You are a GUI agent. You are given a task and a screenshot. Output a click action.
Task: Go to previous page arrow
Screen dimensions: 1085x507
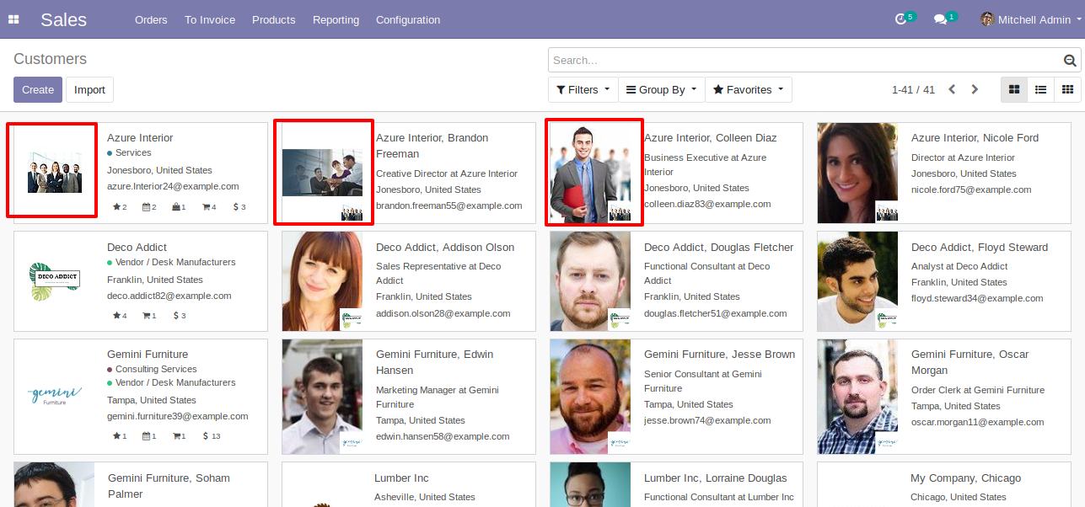pos(952,89)
